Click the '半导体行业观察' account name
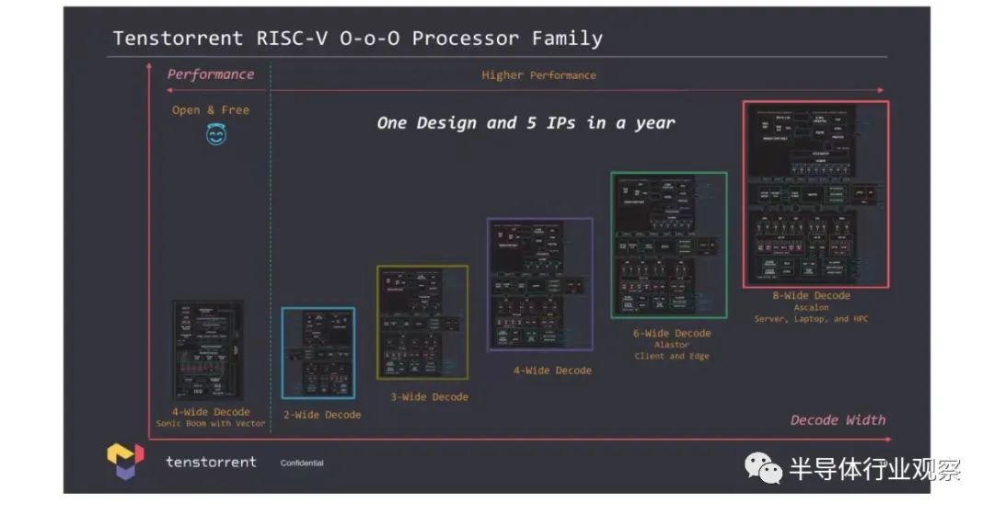Viewport: 994px width, 514px height. 875,470
